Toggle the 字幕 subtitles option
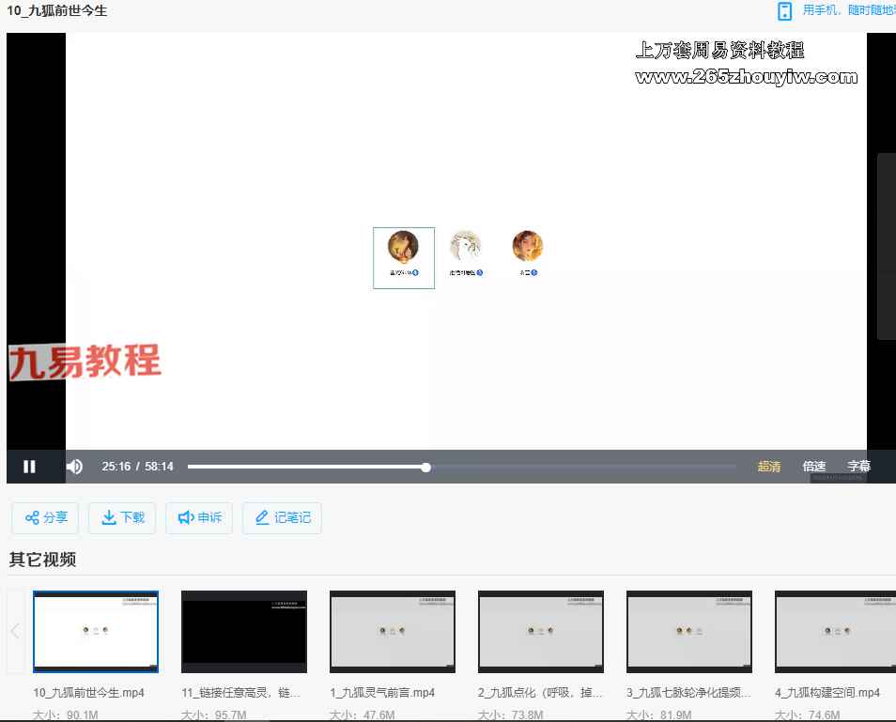 click(x=858, y=467)
